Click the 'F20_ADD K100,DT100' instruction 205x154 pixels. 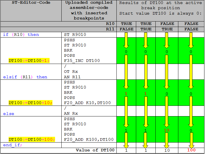[89, 139]
